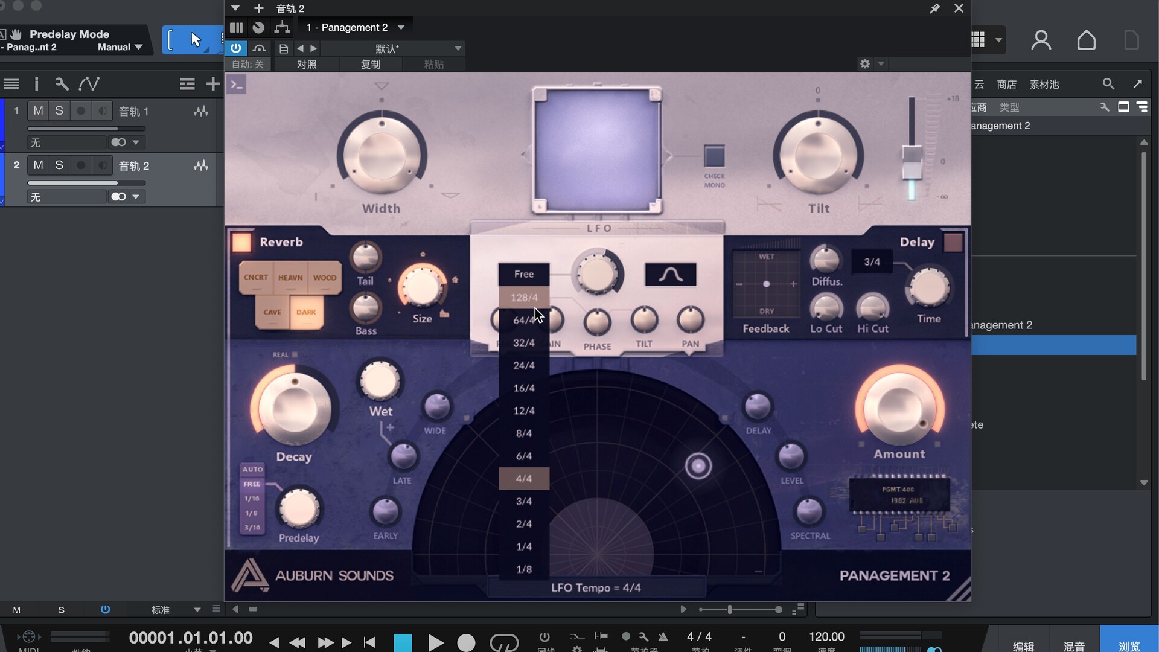Choose 16/4 LFO tempo
1159x652 pixels.
pyautogui.click(x=524, y=388)
